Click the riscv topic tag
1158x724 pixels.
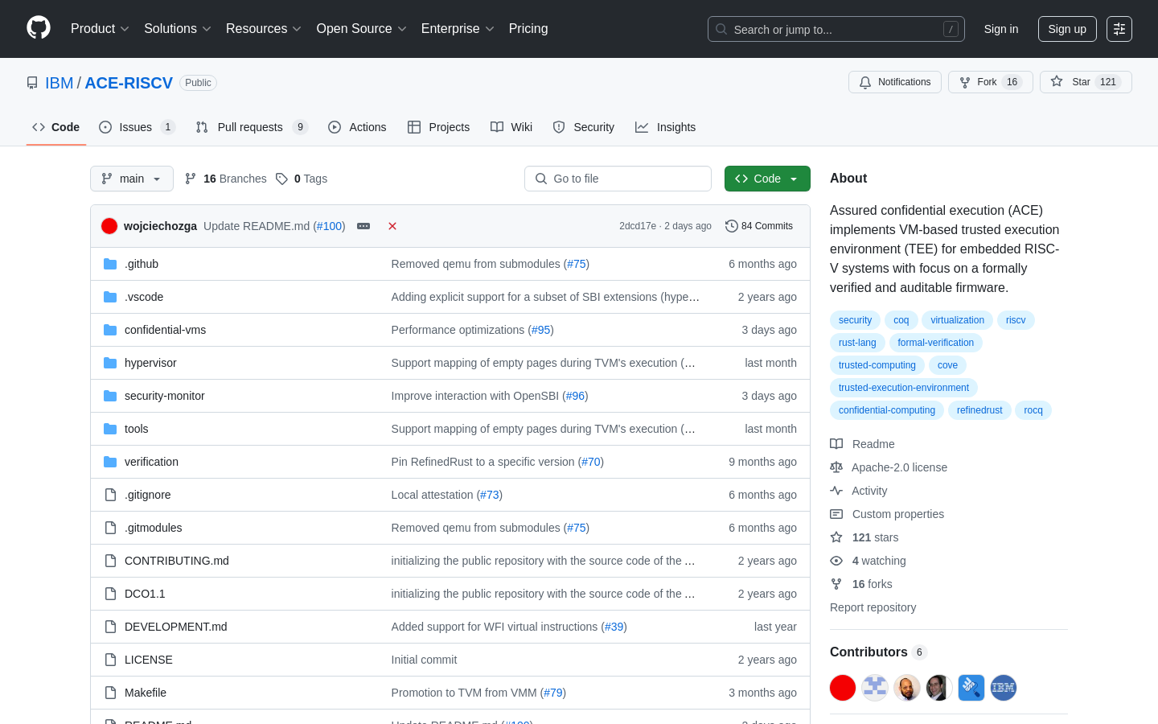tap(1016, 320)
